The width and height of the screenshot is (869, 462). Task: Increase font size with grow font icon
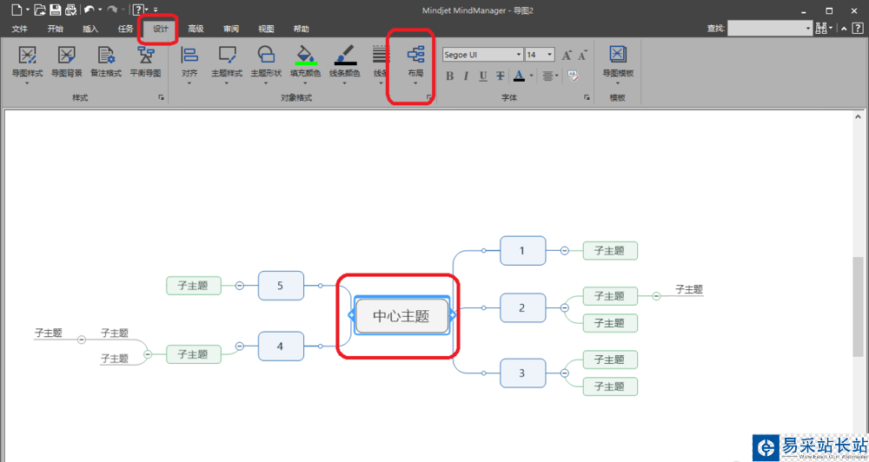tap(567, 55)
